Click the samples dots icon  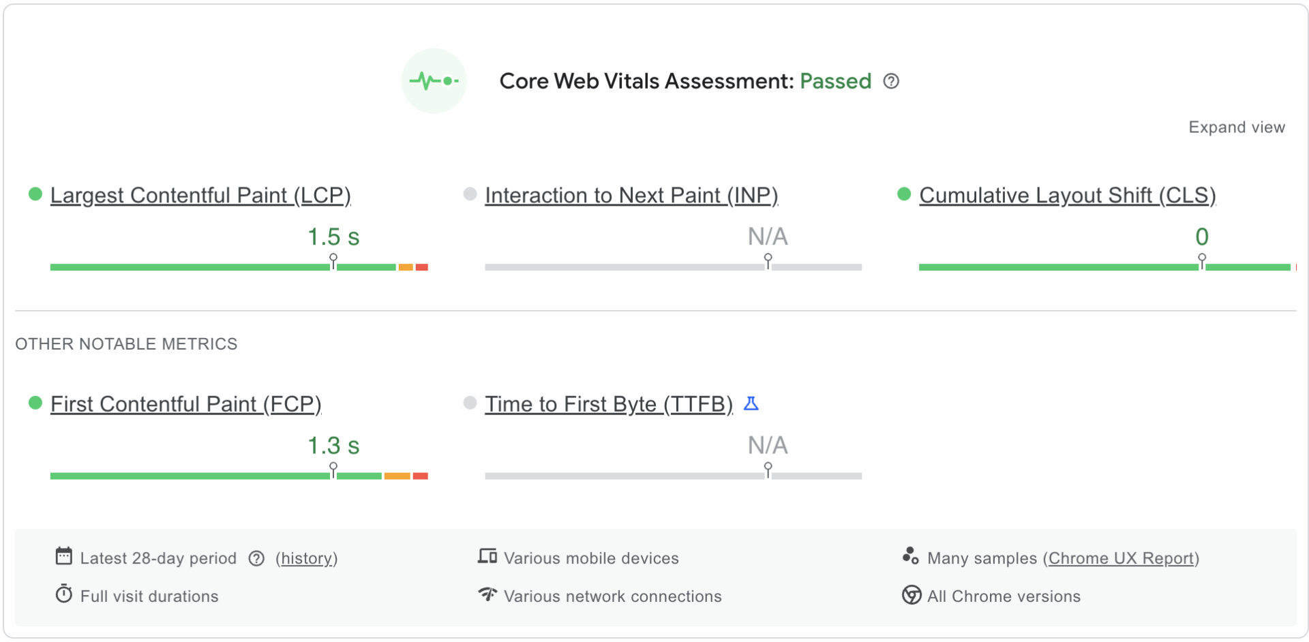[910, 556]
